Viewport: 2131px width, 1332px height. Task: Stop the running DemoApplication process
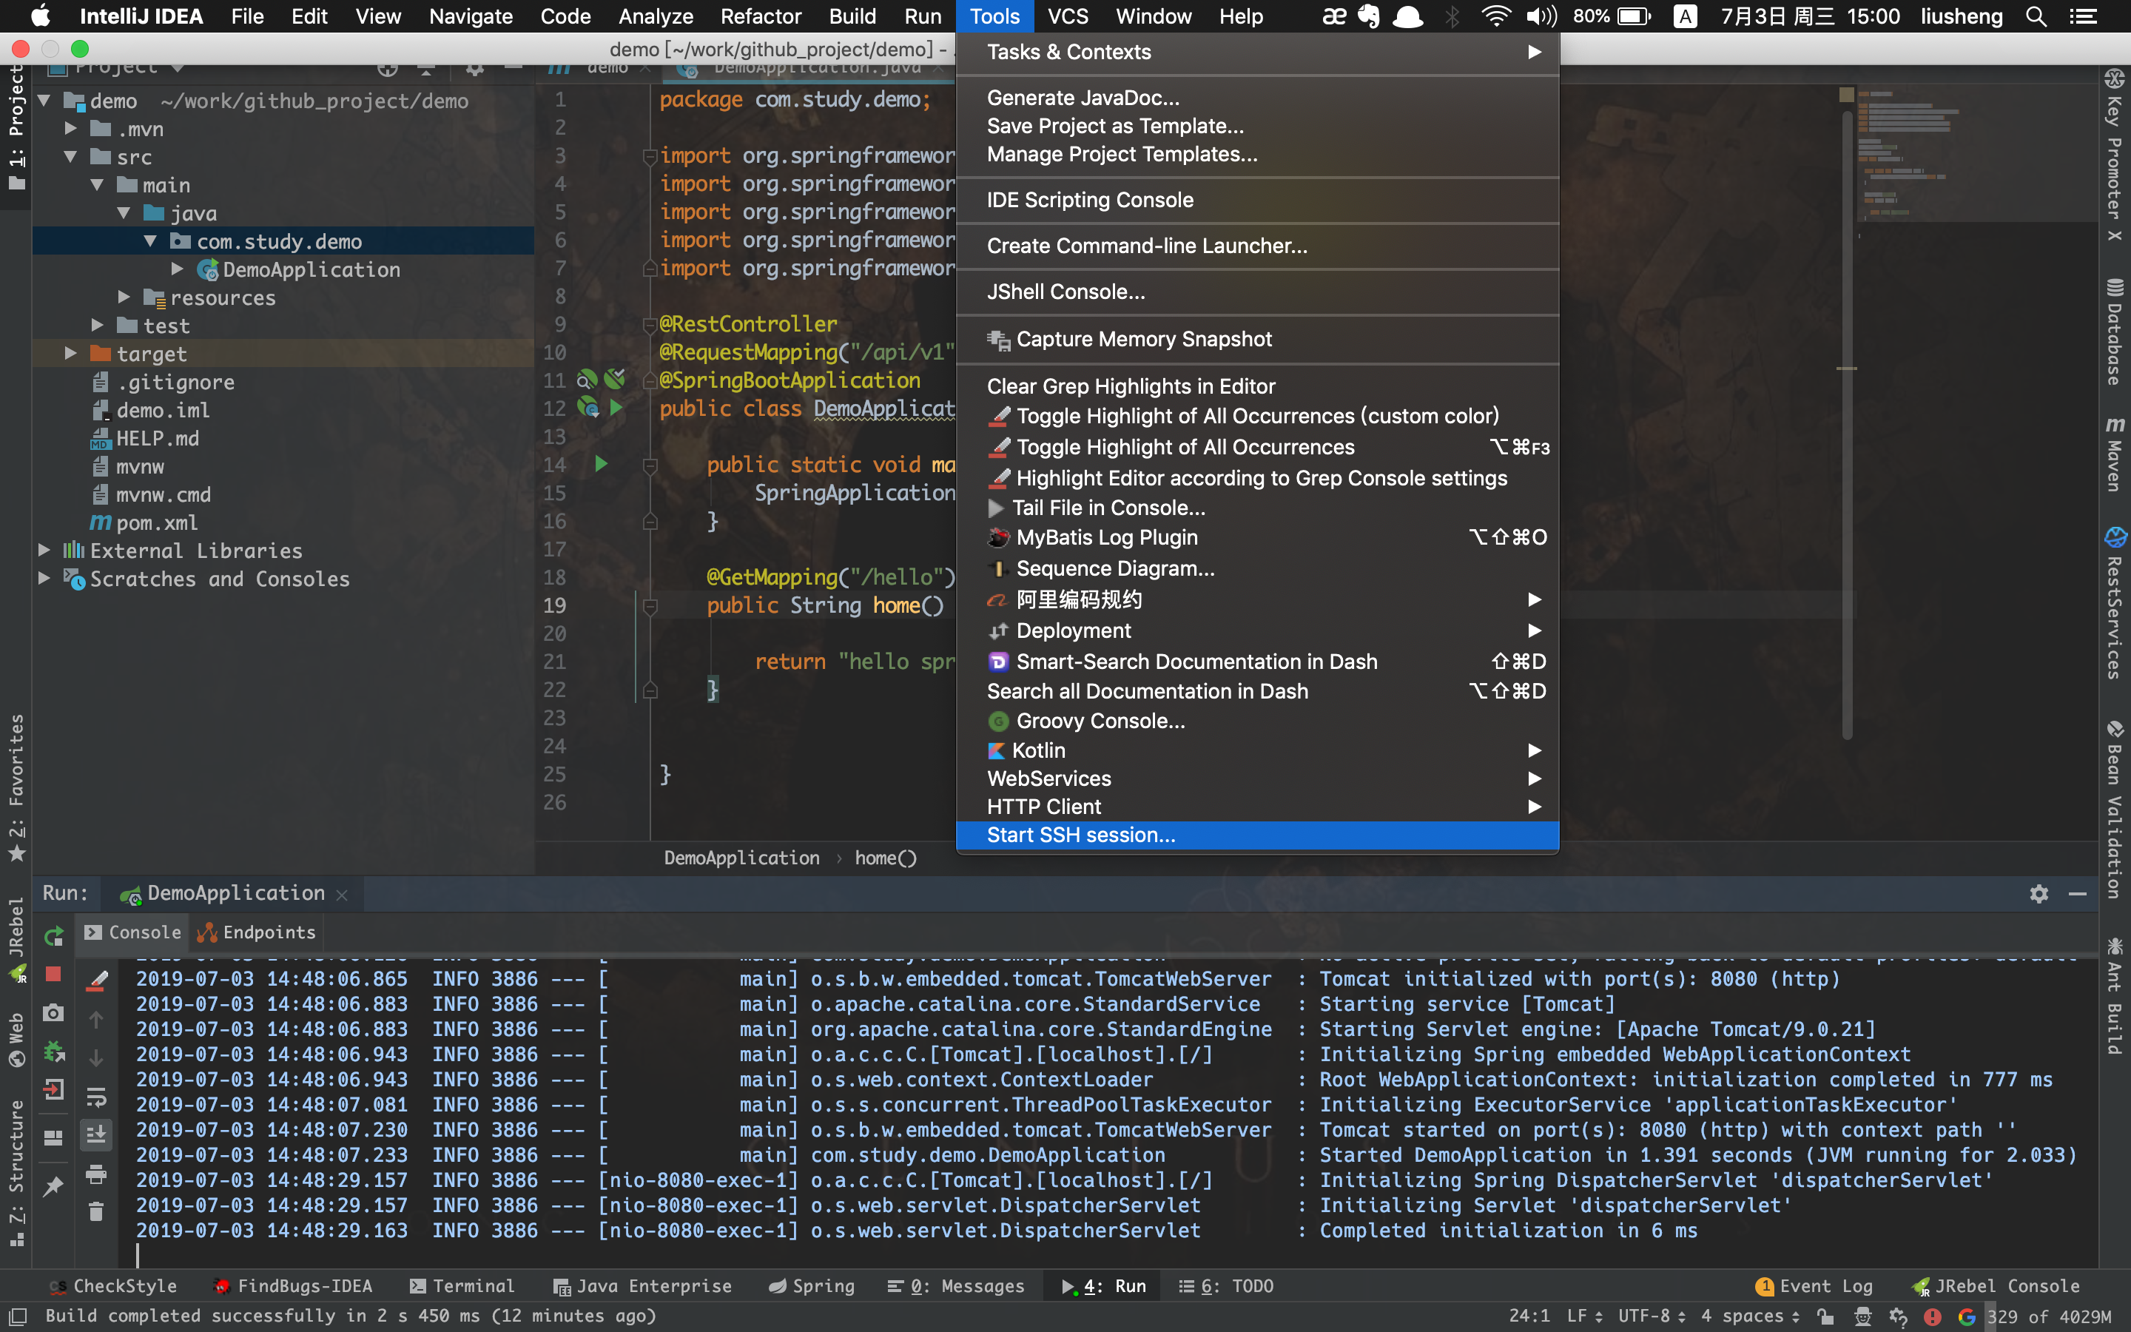click(54, 975)
